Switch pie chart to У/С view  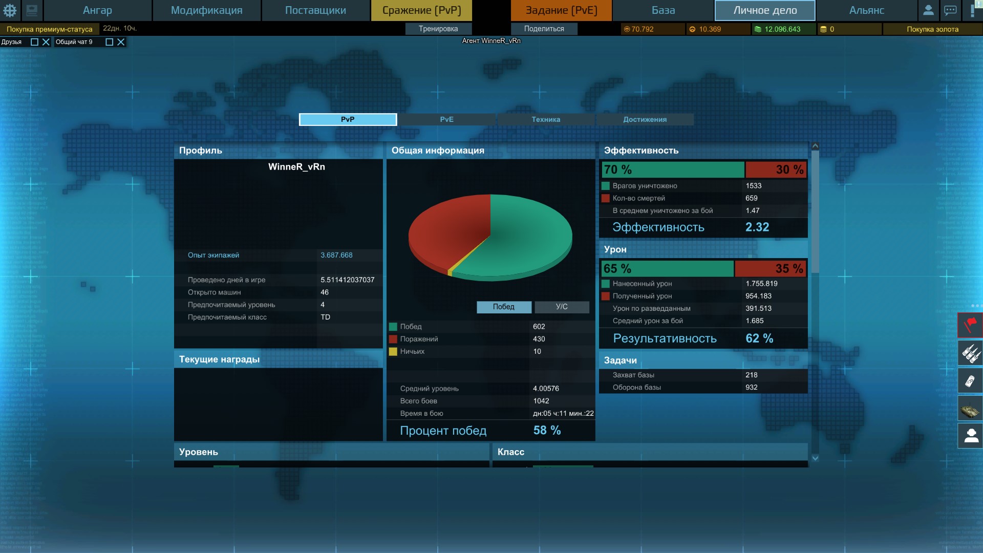click(562, 307)
